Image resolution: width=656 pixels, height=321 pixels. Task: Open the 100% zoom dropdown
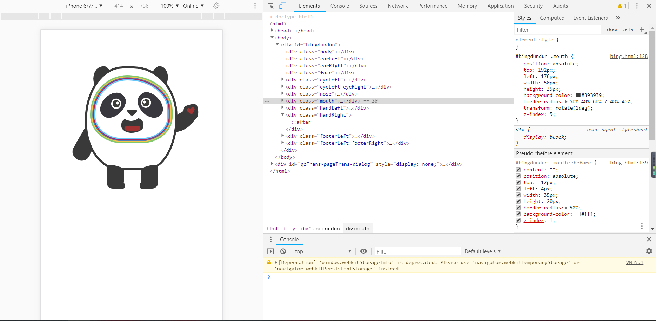pos(170,6)
